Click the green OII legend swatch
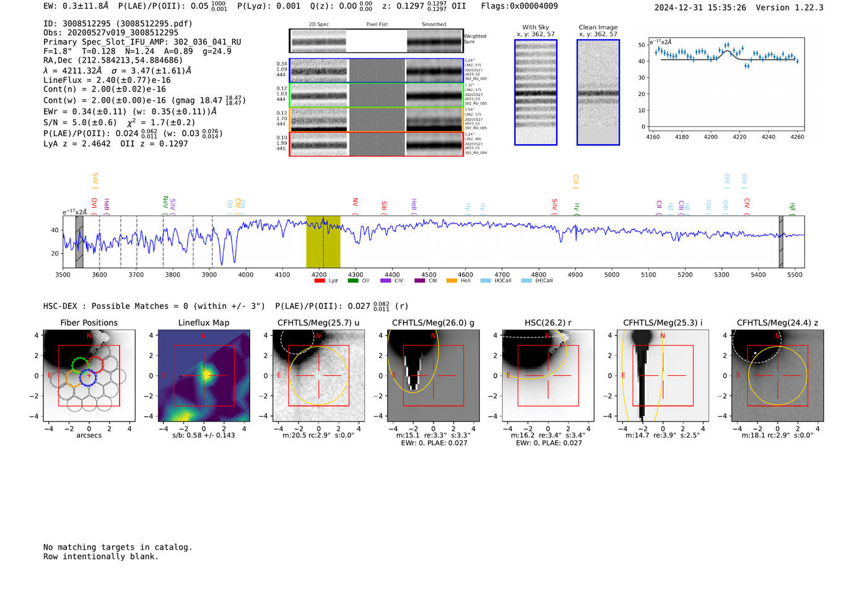867x590 pixels. click(353, 280)
